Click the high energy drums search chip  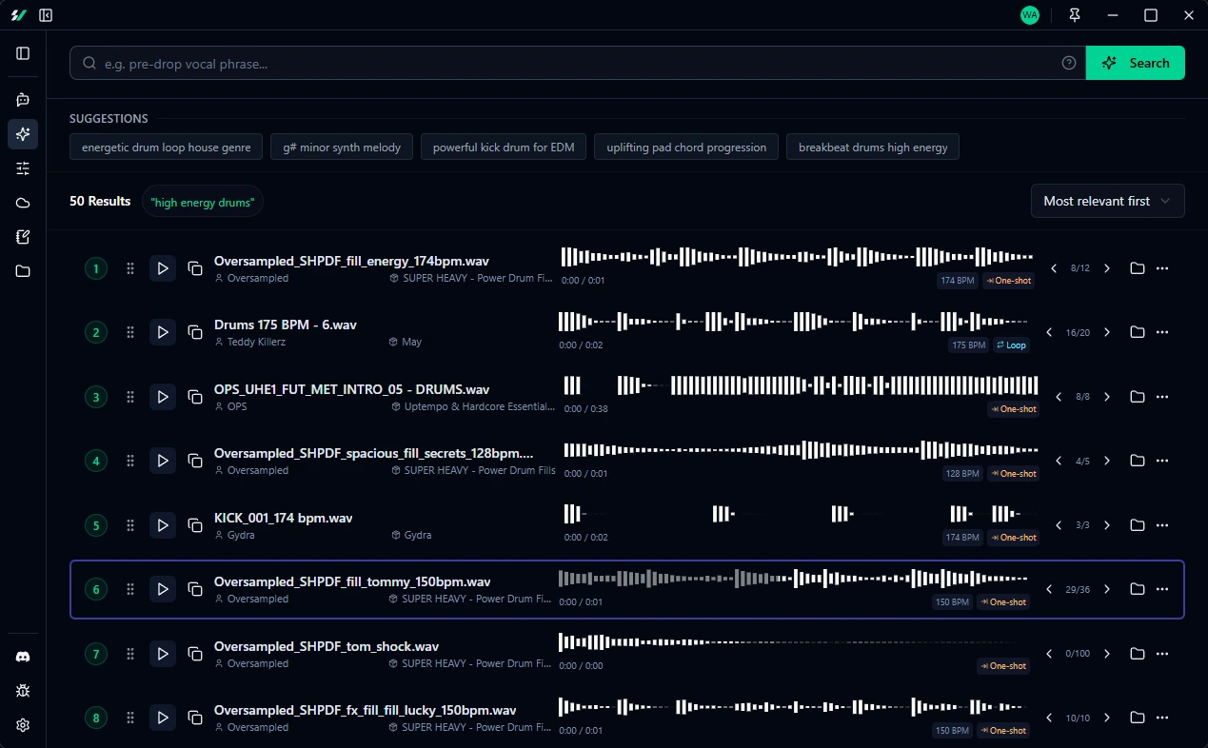[202, 201]
